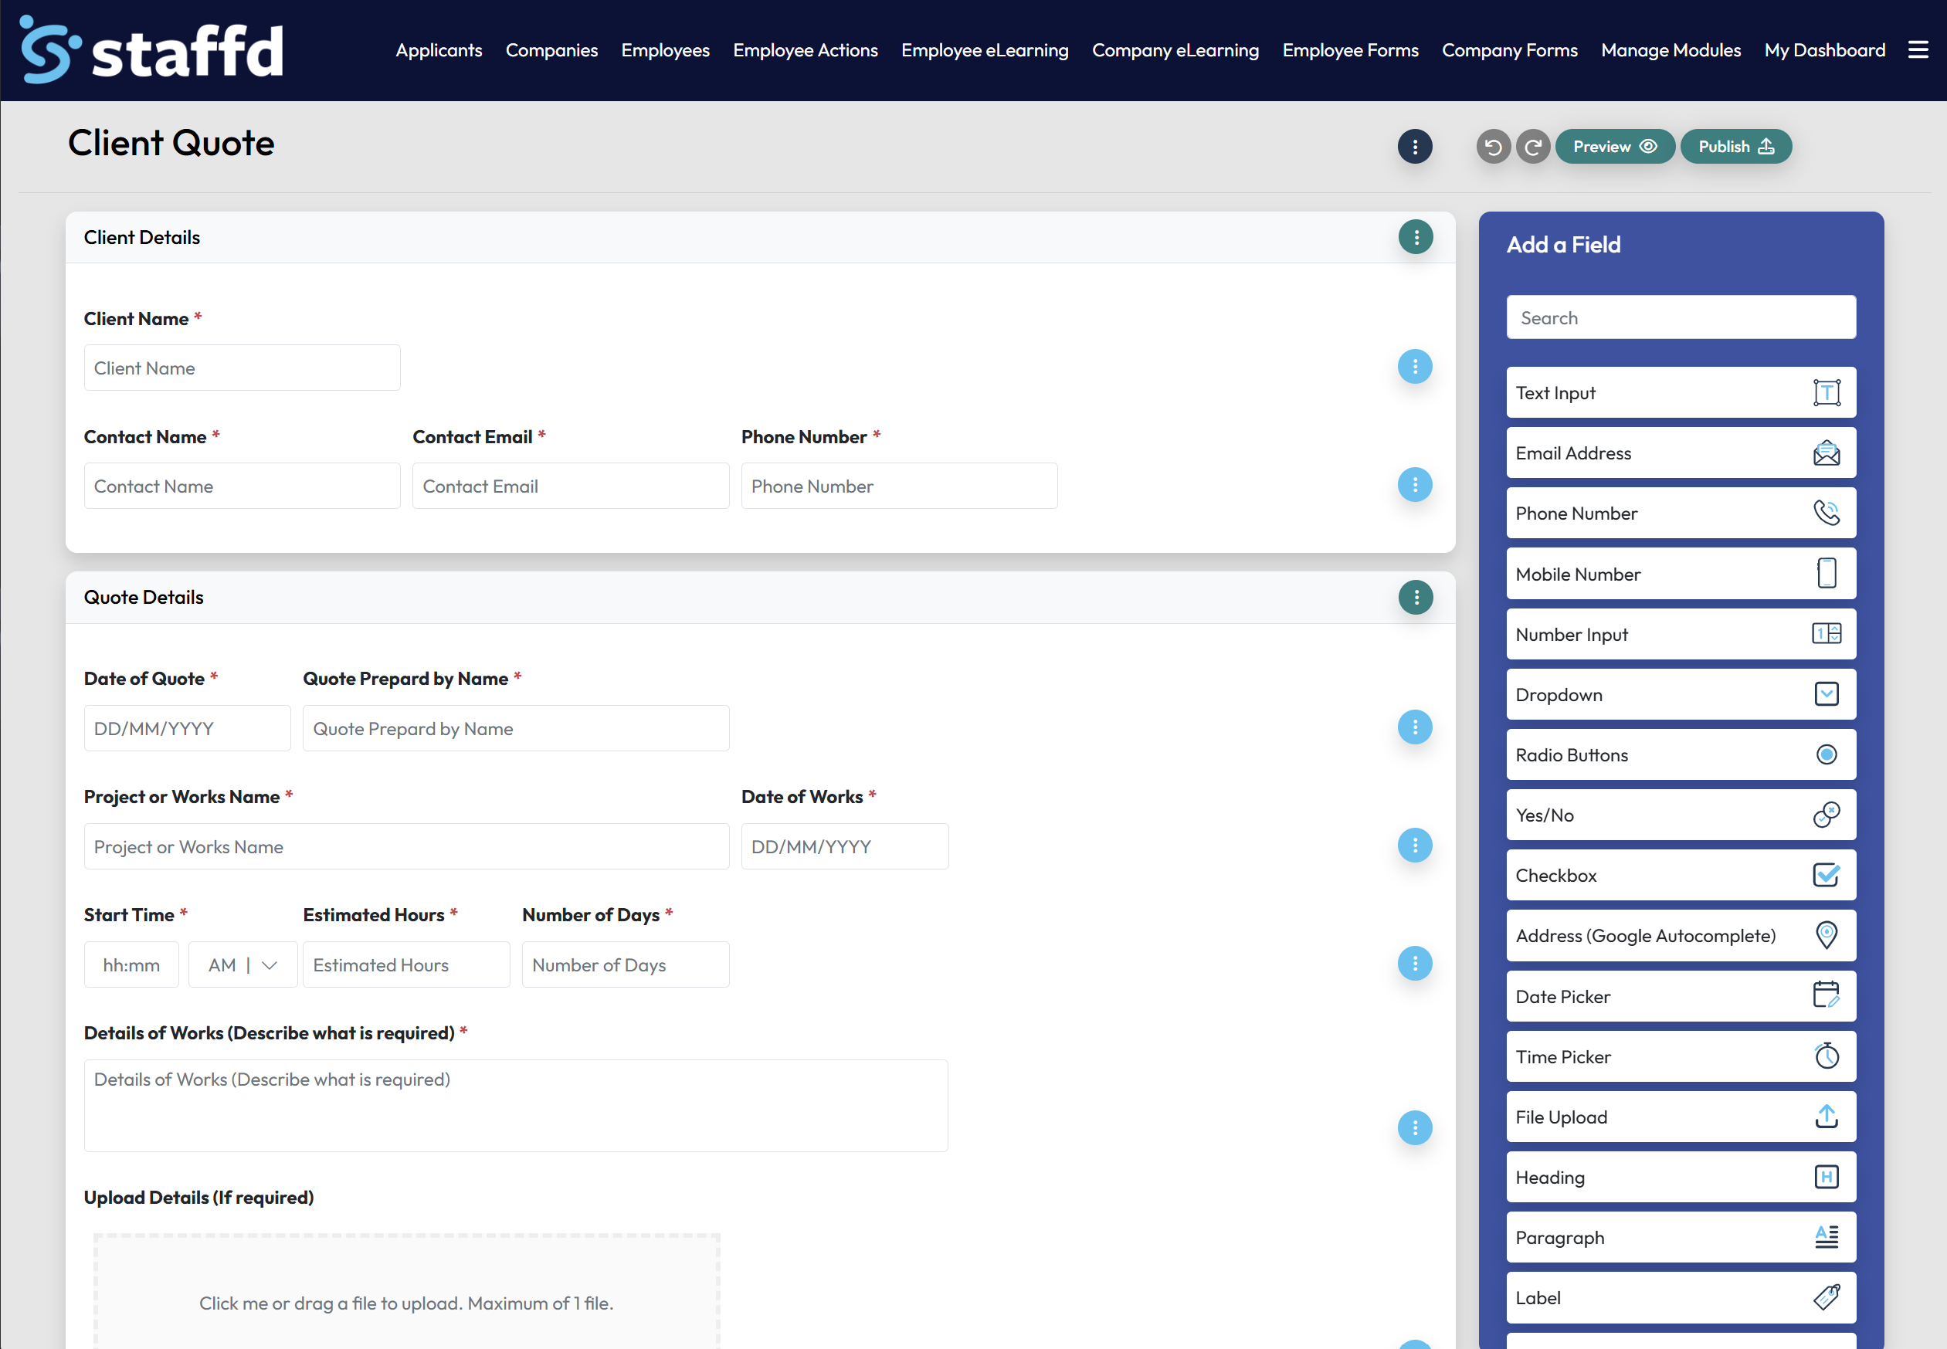Click the Preview button

(1615, 147)
